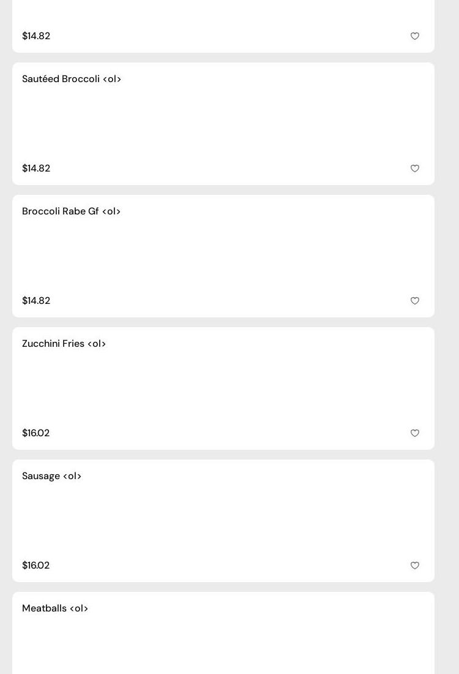Click the $16.02 price on Sausage card
This screenshot has height=674, width=459.
(35, 566)
